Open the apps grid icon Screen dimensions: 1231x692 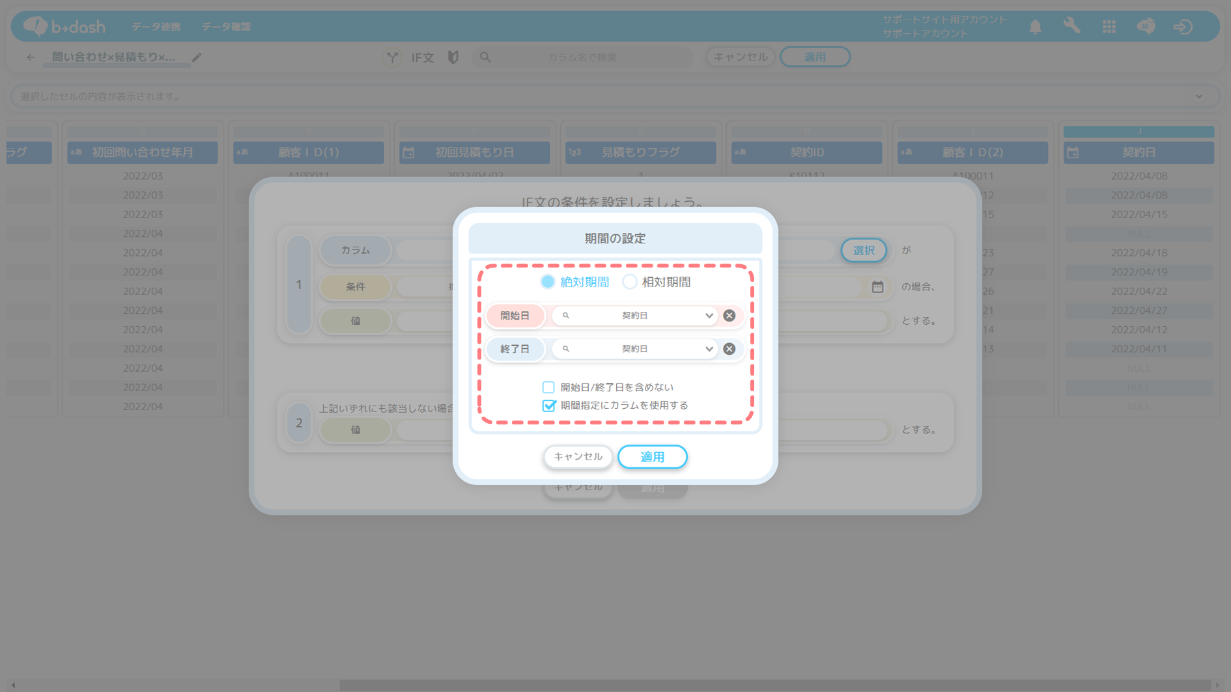coord(1109,27)
